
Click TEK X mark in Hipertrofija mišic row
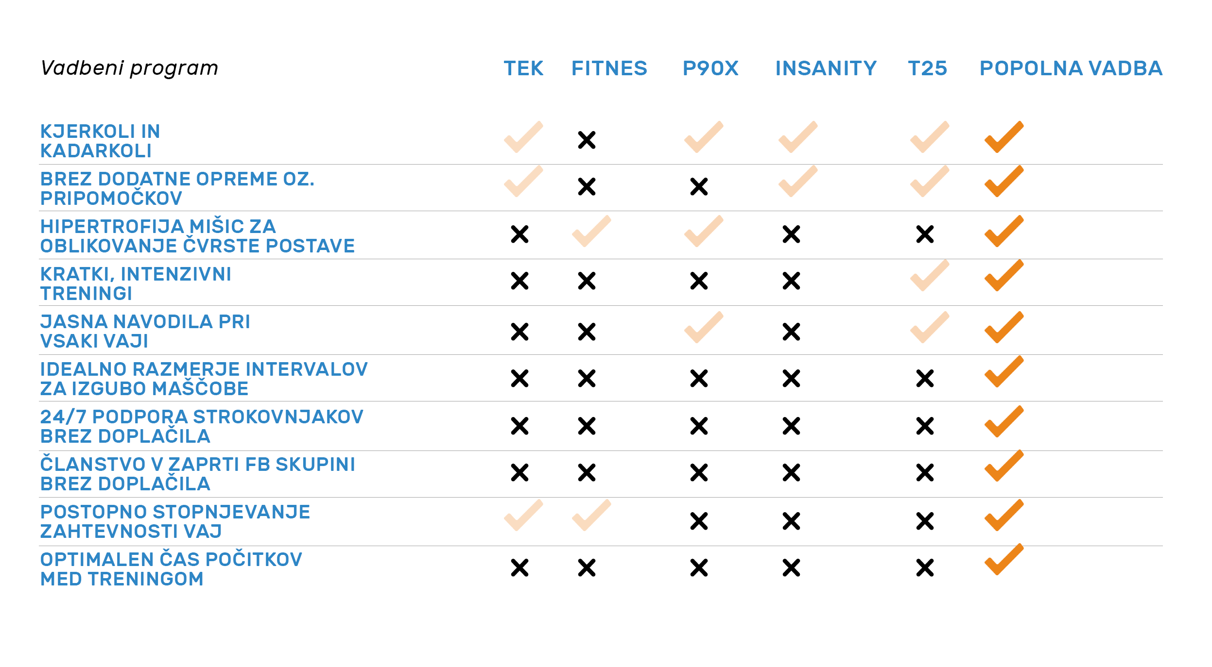[x=519, y=234]
